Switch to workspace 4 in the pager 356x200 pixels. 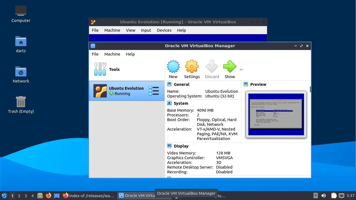pos(32,196)
